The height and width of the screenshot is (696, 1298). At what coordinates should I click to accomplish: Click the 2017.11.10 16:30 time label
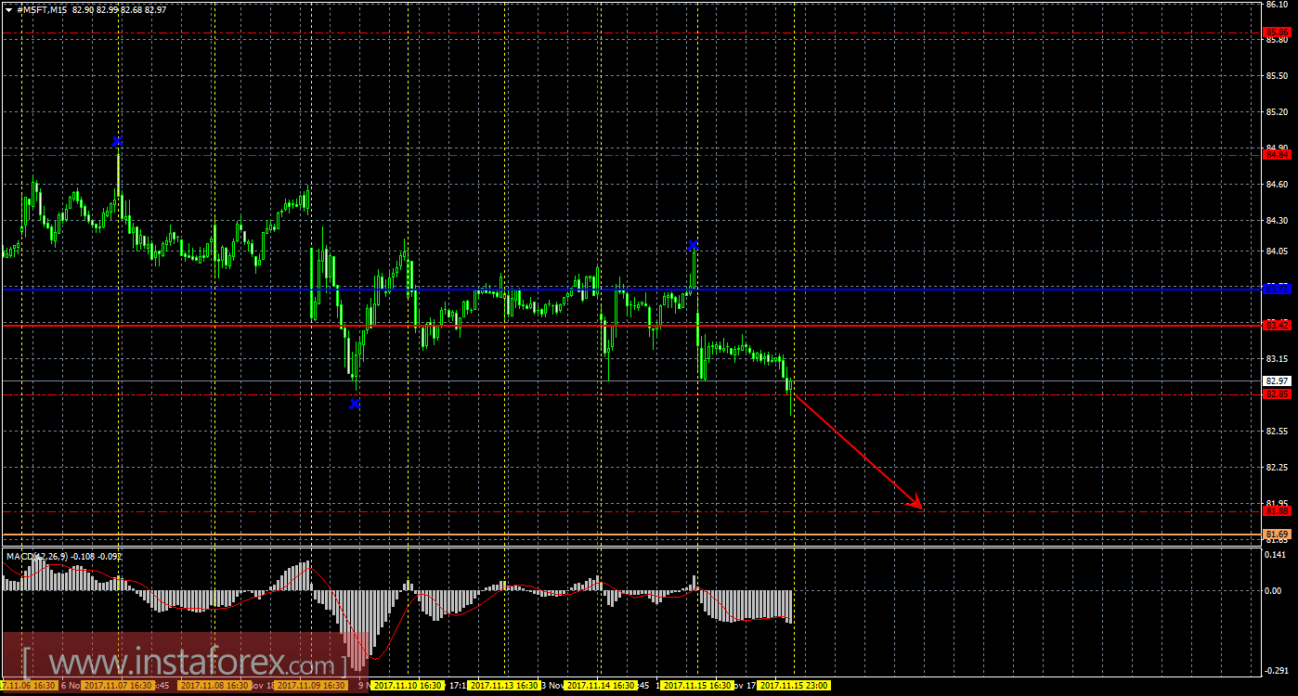click(x=408, y=686)
